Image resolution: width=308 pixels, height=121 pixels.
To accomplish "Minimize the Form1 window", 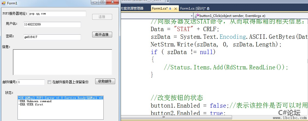I will [95, 2].
